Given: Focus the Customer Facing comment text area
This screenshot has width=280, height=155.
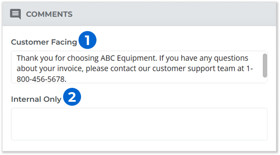Looking at the screenshot, I should pyautogui.click(x=139, y=67).
